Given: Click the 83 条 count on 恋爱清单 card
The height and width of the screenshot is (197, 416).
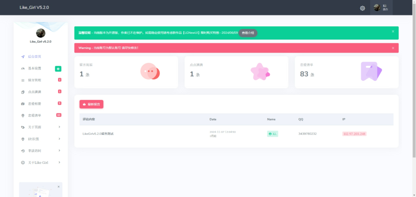Looking at the screenshot, I should [x=307, y=74].
